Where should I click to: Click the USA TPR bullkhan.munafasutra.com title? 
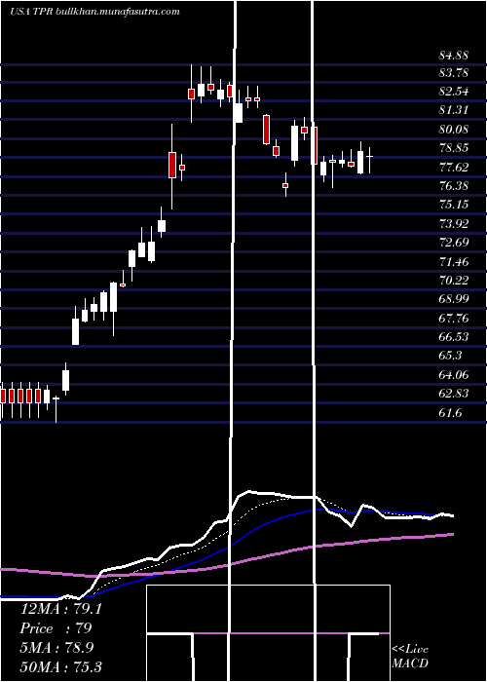click(x=94, y=12)
